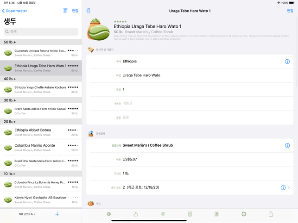Select cost field US$5.07
Viewport: 298px width, 223px height.
(x=190, y=160)
